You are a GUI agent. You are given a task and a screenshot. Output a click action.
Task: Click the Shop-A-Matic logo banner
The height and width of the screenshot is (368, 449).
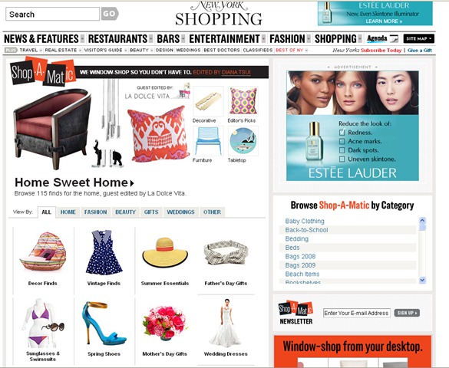(43, 72)
